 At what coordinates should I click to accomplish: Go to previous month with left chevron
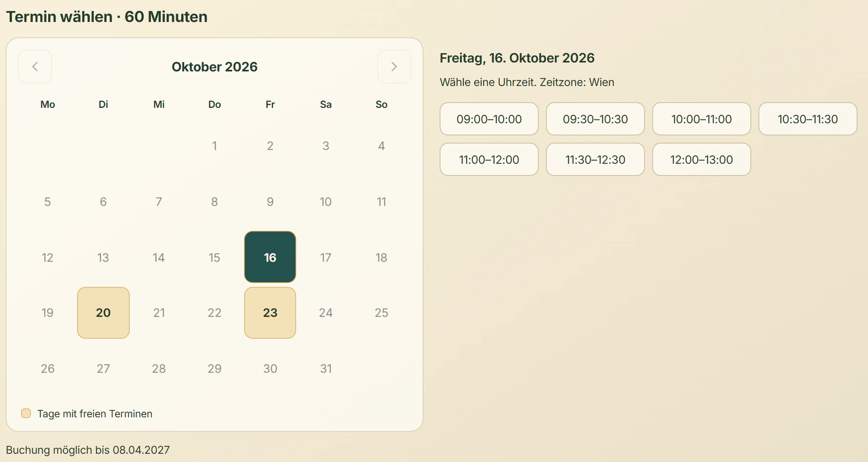[x=35, y=67]
